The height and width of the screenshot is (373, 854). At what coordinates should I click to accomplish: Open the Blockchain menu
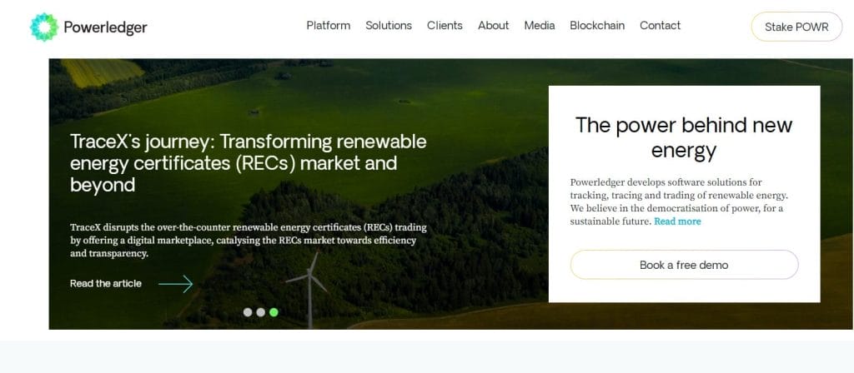click(597, 26)
